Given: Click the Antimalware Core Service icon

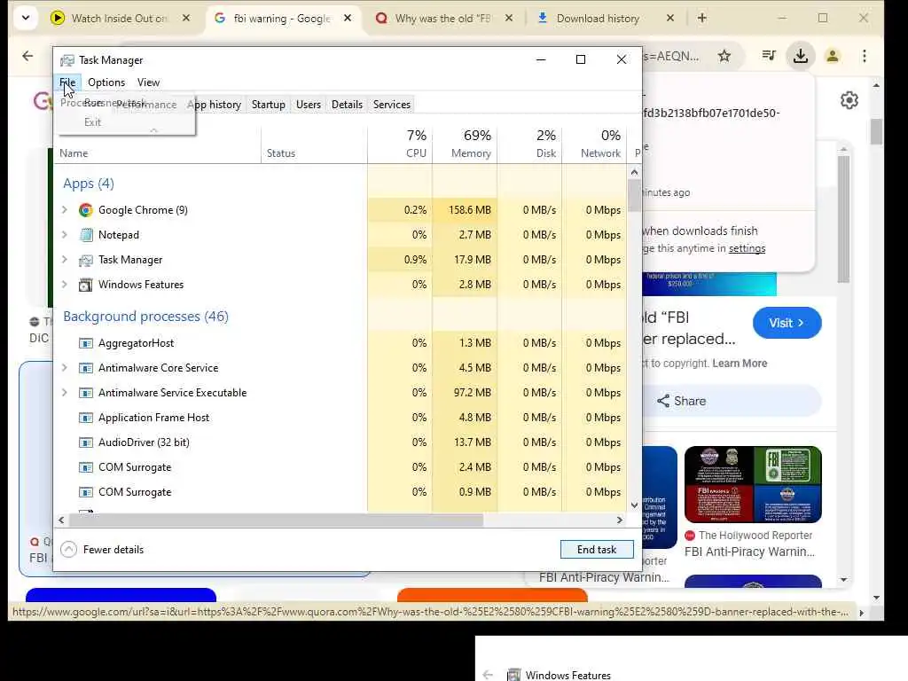Looking at the screenshot, I should click(x=86, y=368).
